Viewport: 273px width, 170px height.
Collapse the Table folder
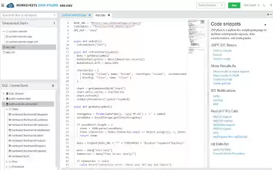(7, 109)
